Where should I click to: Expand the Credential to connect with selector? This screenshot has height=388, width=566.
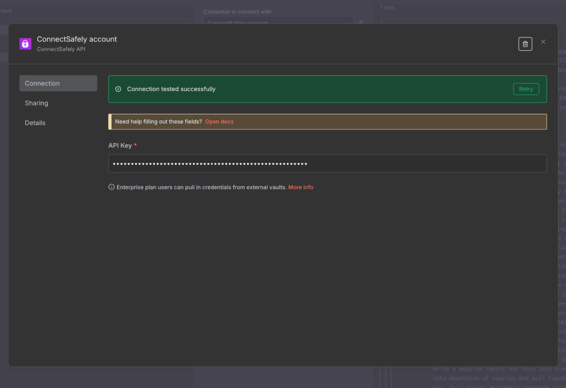[277, 23]
